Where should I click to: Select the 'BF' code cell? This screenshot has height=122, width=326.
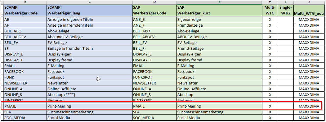(x=25, y=48)
